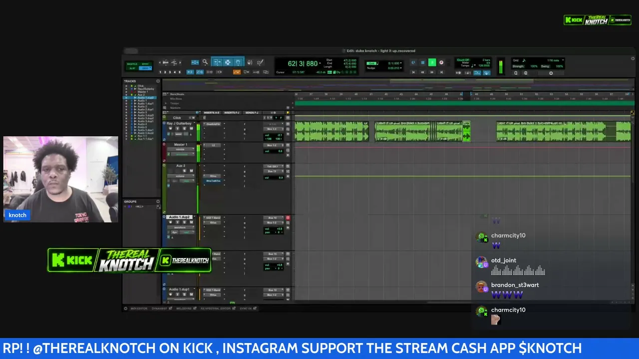Recall zoom preset 1
The image size is (639, 359).
point(160,72)
